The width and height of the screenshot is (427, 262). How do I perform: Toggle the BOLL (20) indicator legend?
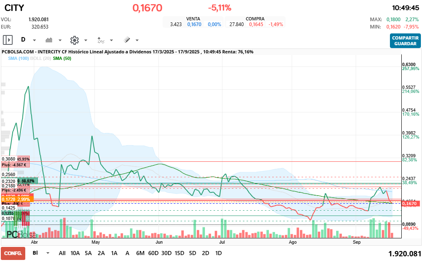pyautogui.click(x=41, y=58)
